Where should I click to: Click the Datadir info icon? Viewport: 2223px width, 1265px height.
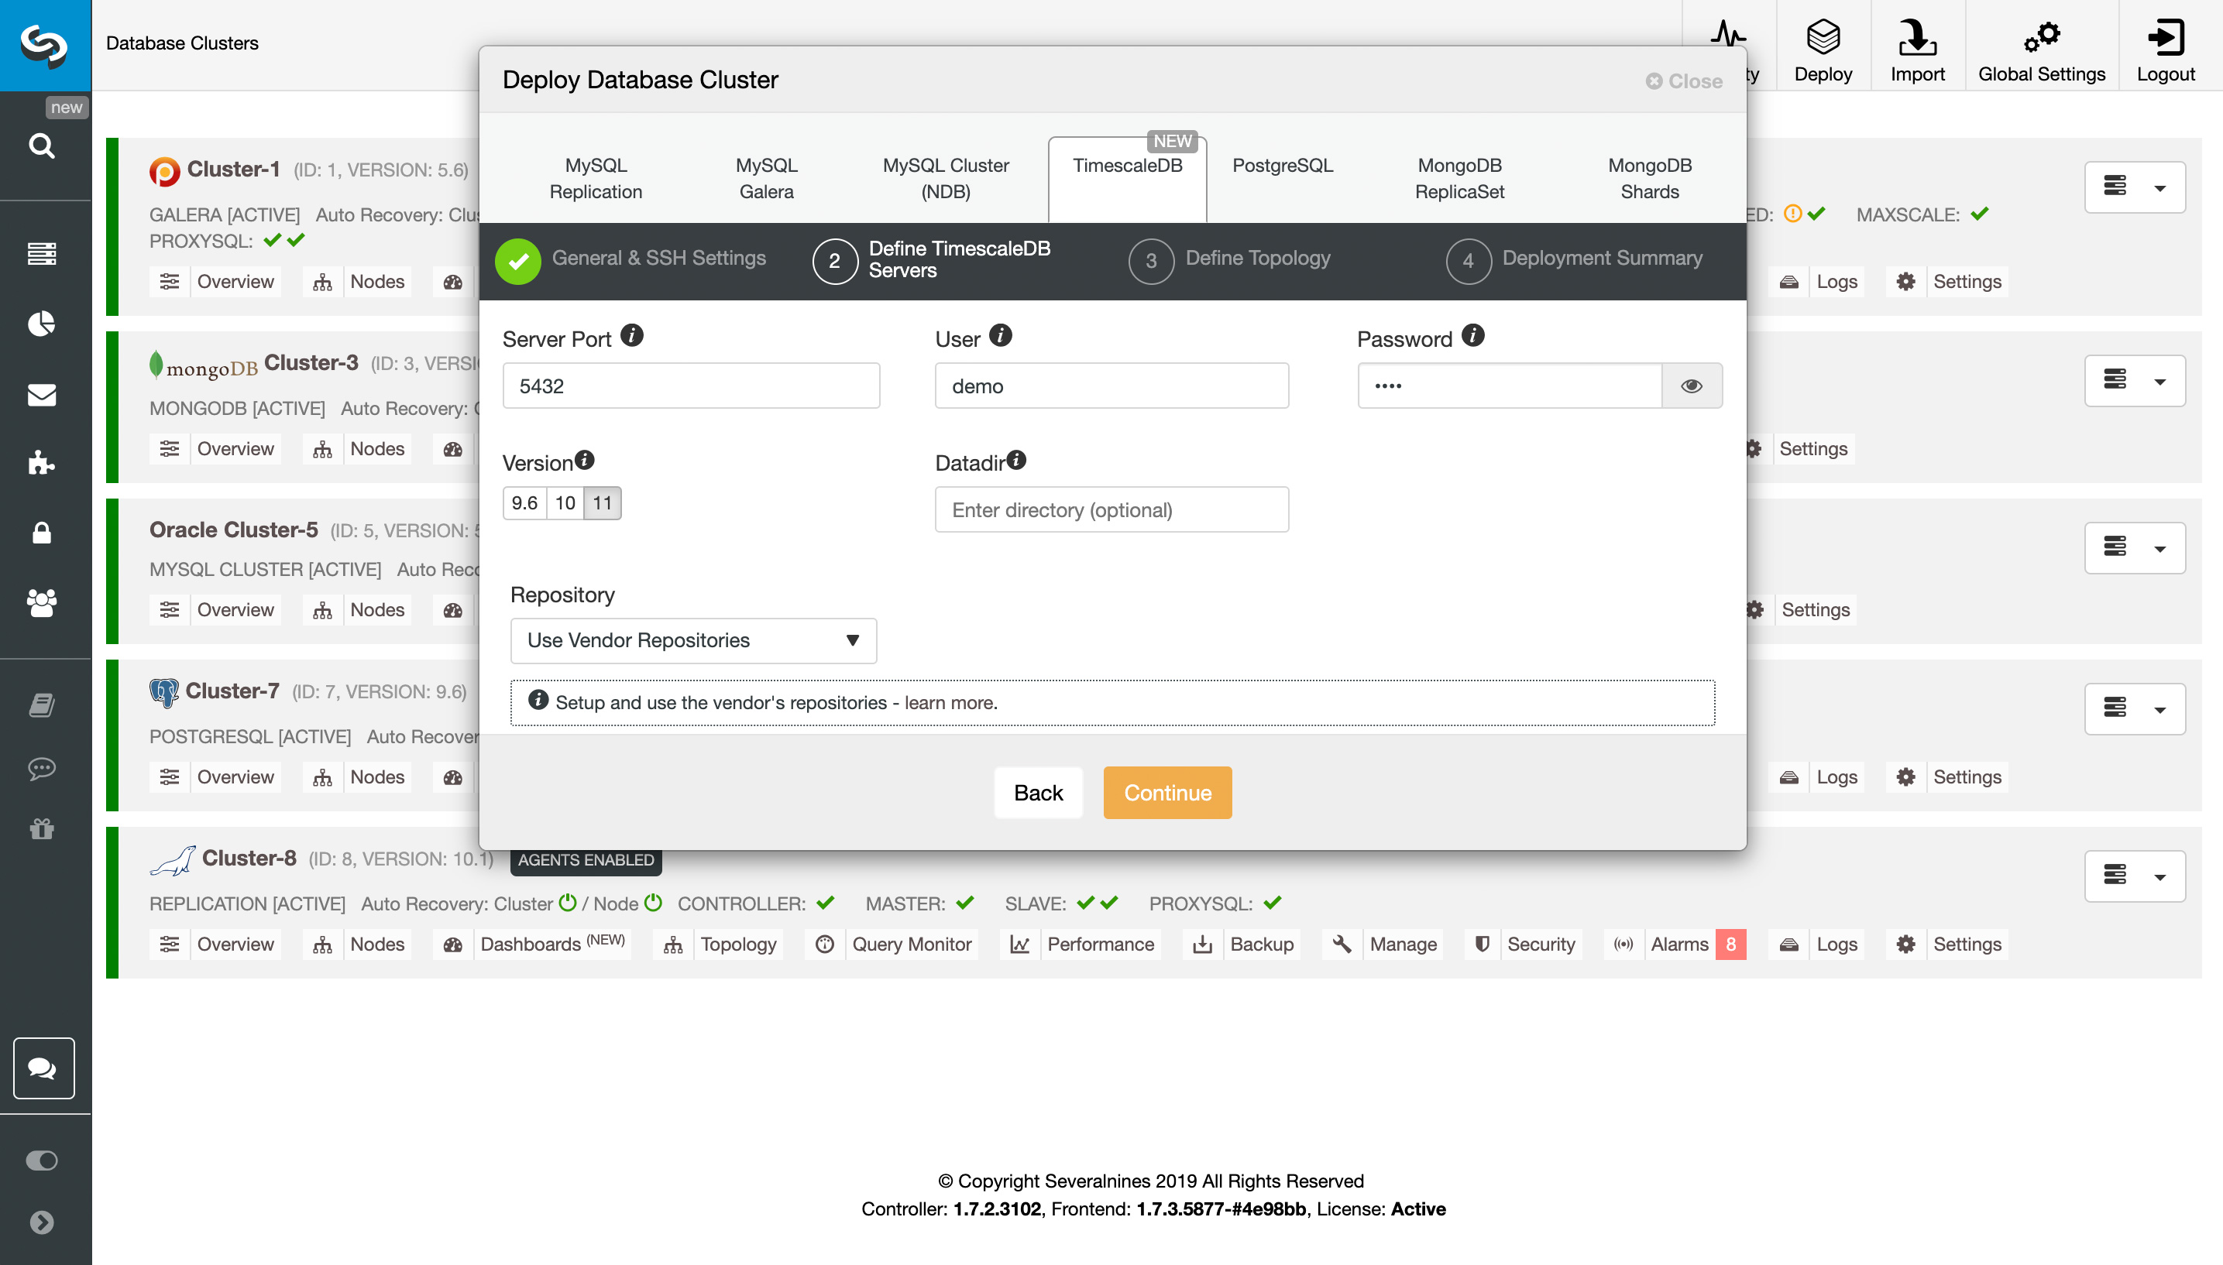click(x=1016, y=460)
